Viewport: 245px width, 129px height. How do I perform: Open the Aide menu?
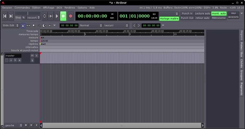coord(92,8)
